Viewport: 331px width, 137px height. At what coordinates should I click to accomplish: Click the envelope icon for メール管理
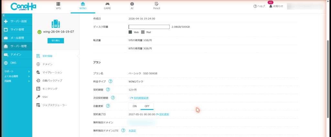(6, 38)
